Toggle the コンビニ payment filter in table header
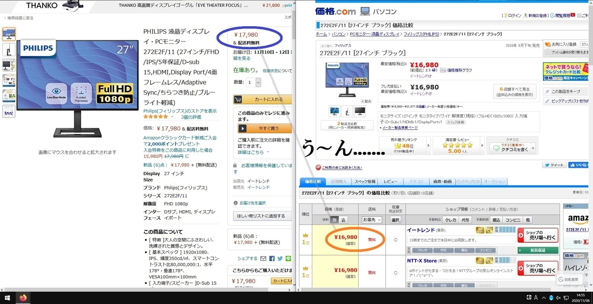This screenshot has width=593, height=304. click(x=512, y=220)
